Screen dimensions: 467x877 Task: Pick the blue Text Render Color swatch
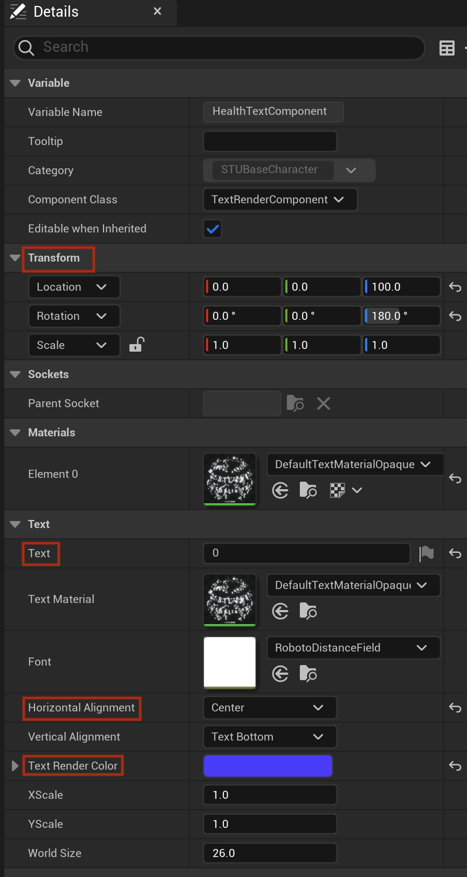point(267,766)
